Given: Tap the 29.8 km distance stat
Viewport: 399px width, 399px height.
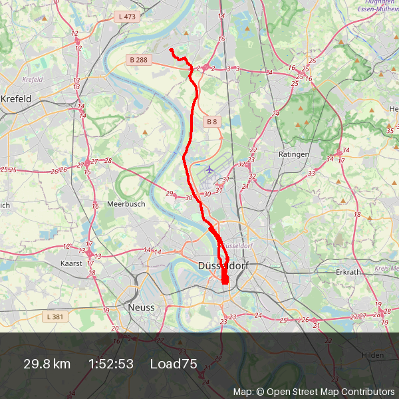Looking at the screenshot, I should [47, 364].
